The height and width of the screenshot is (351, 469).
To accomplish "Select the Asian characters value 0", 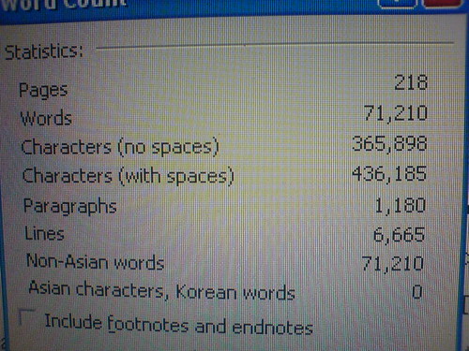I will coord(417,292).
